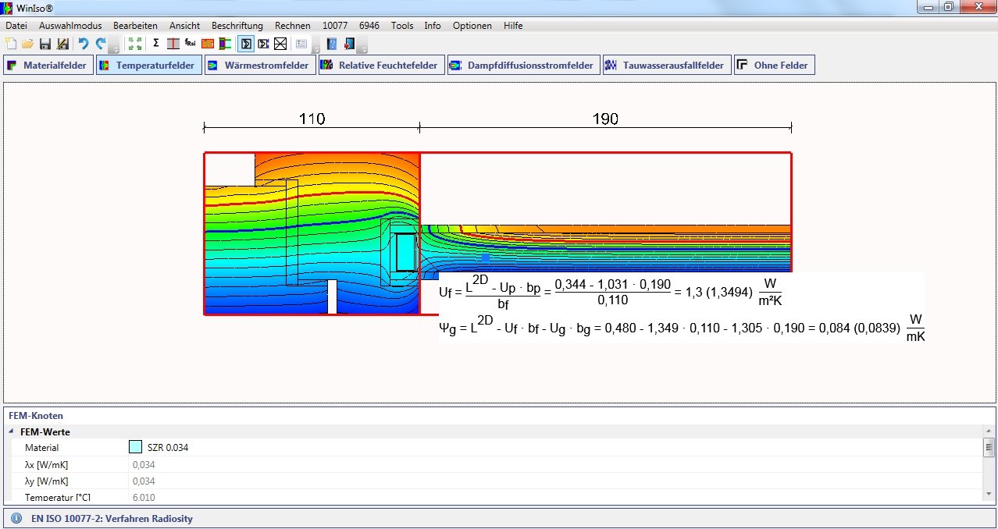998x529 pixels.
Task: Click the fRsi calculation icon
Action: (x=190, y=44)
